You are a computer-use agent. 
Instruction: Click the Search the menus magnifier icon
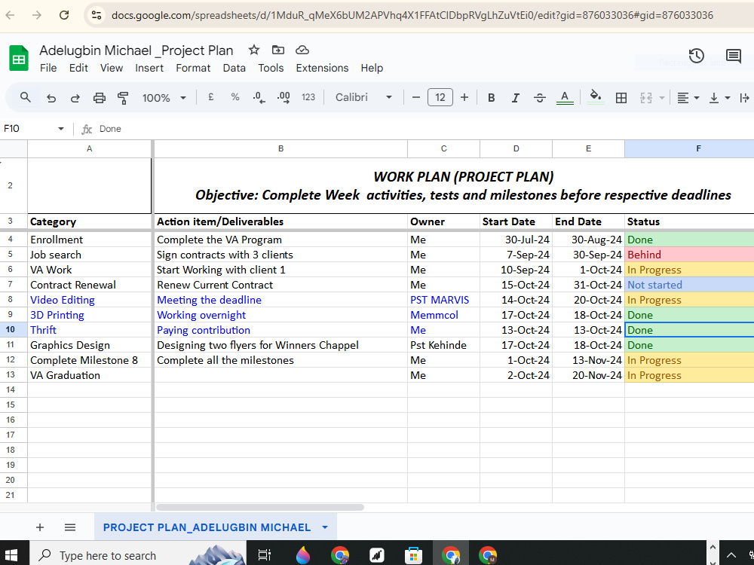tap(26, 97)
